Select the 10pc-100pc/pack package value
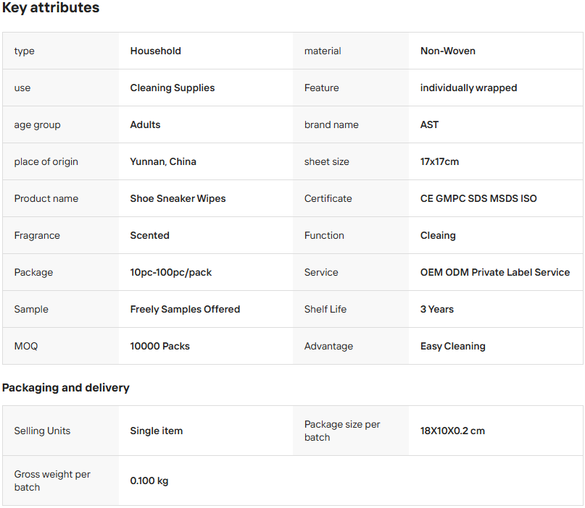585x508 pixels. point(171,272)
